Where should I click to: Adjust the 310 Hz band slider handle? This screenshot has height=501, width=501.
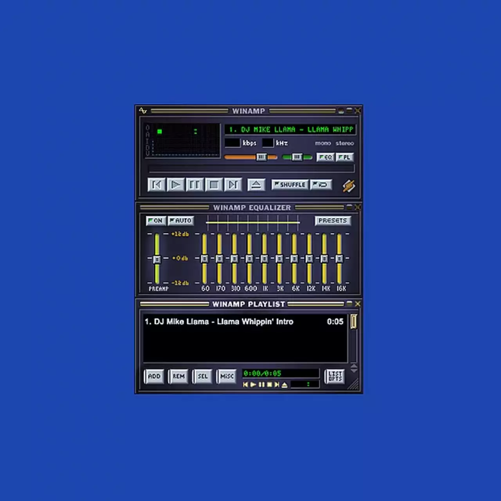pos(234,259)
